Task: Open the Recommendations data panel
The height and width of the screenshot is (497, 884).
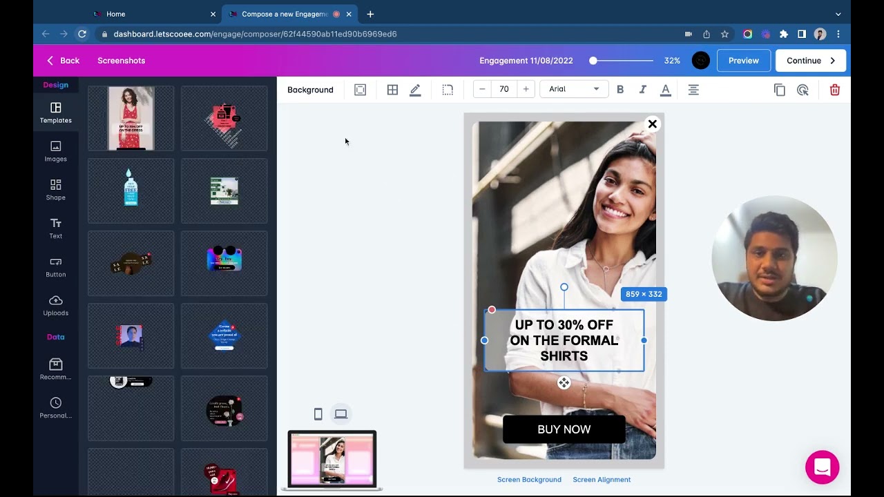Action: pos(56,369)
